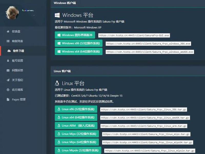Open 关于我们 menu item

pos(23,80)
